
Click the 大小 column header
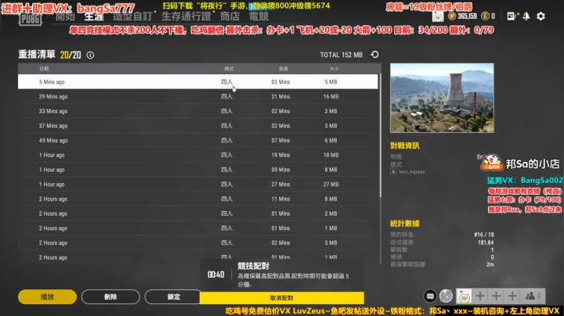coord(334,69)
